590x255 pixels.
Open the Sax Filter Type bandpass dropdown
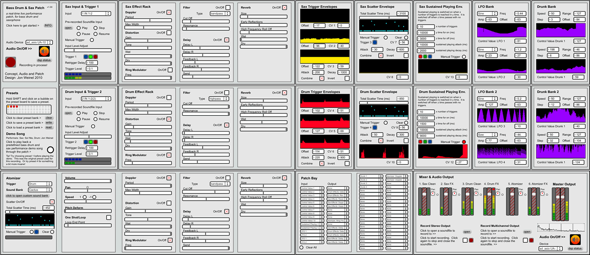(219, 14)
